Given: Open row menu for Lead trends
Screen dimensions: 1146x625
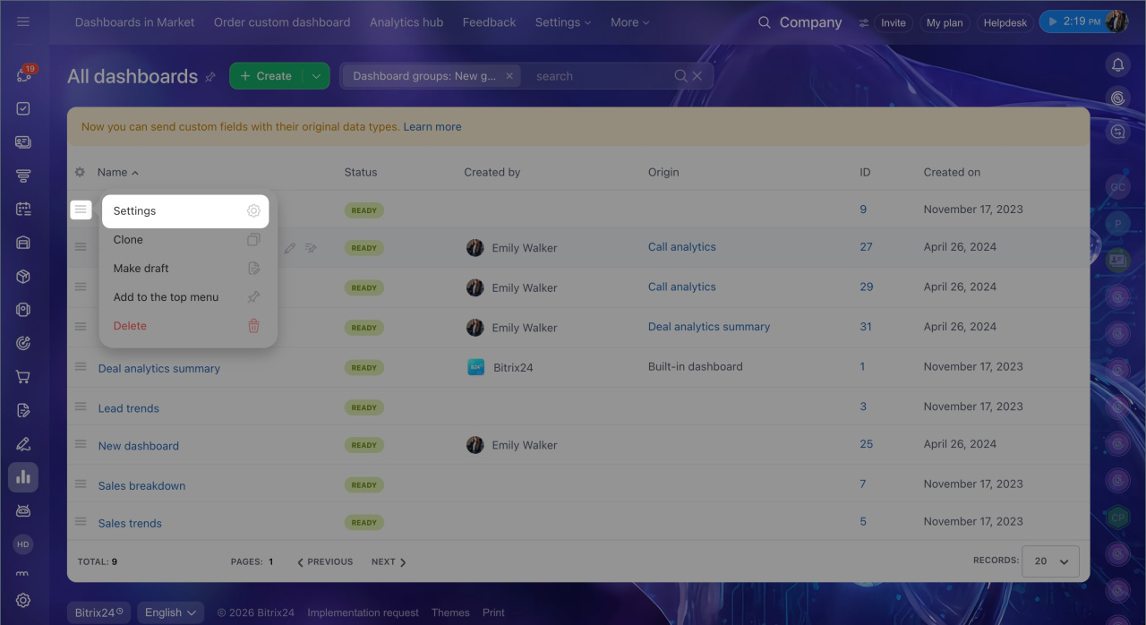Looking at the screenshot, I should (81, 406).
